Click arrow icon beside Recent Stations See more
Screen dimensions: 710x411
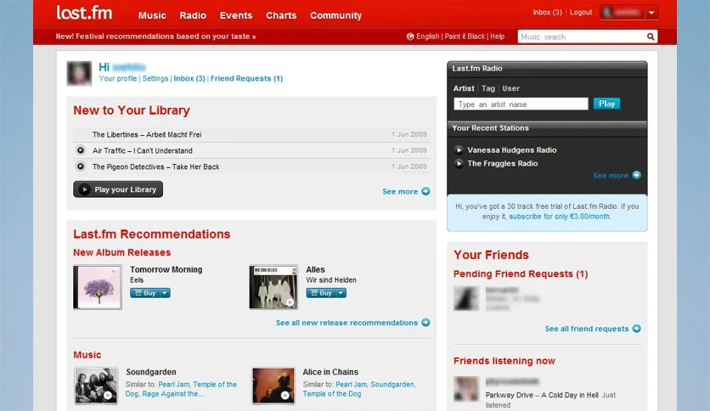pyautogui.click(x=637, y=175)
